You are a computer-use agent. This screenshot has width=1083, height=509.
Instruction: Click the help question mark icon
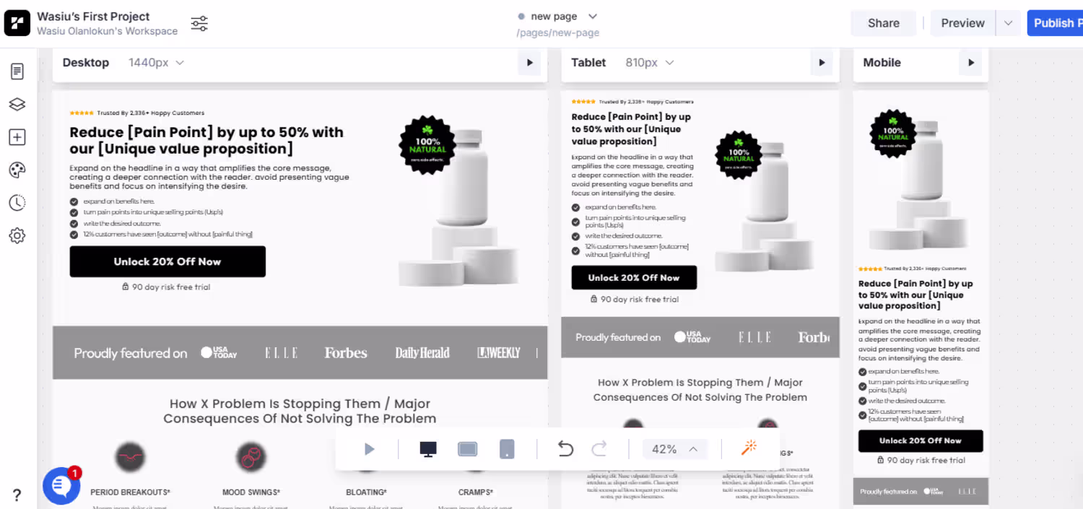(17, 495)
